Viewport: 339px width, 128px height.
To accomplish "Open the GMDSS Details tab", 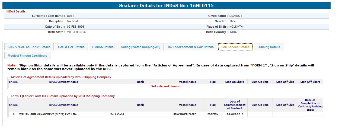I will pyautogui.click(x=103, y=47).
